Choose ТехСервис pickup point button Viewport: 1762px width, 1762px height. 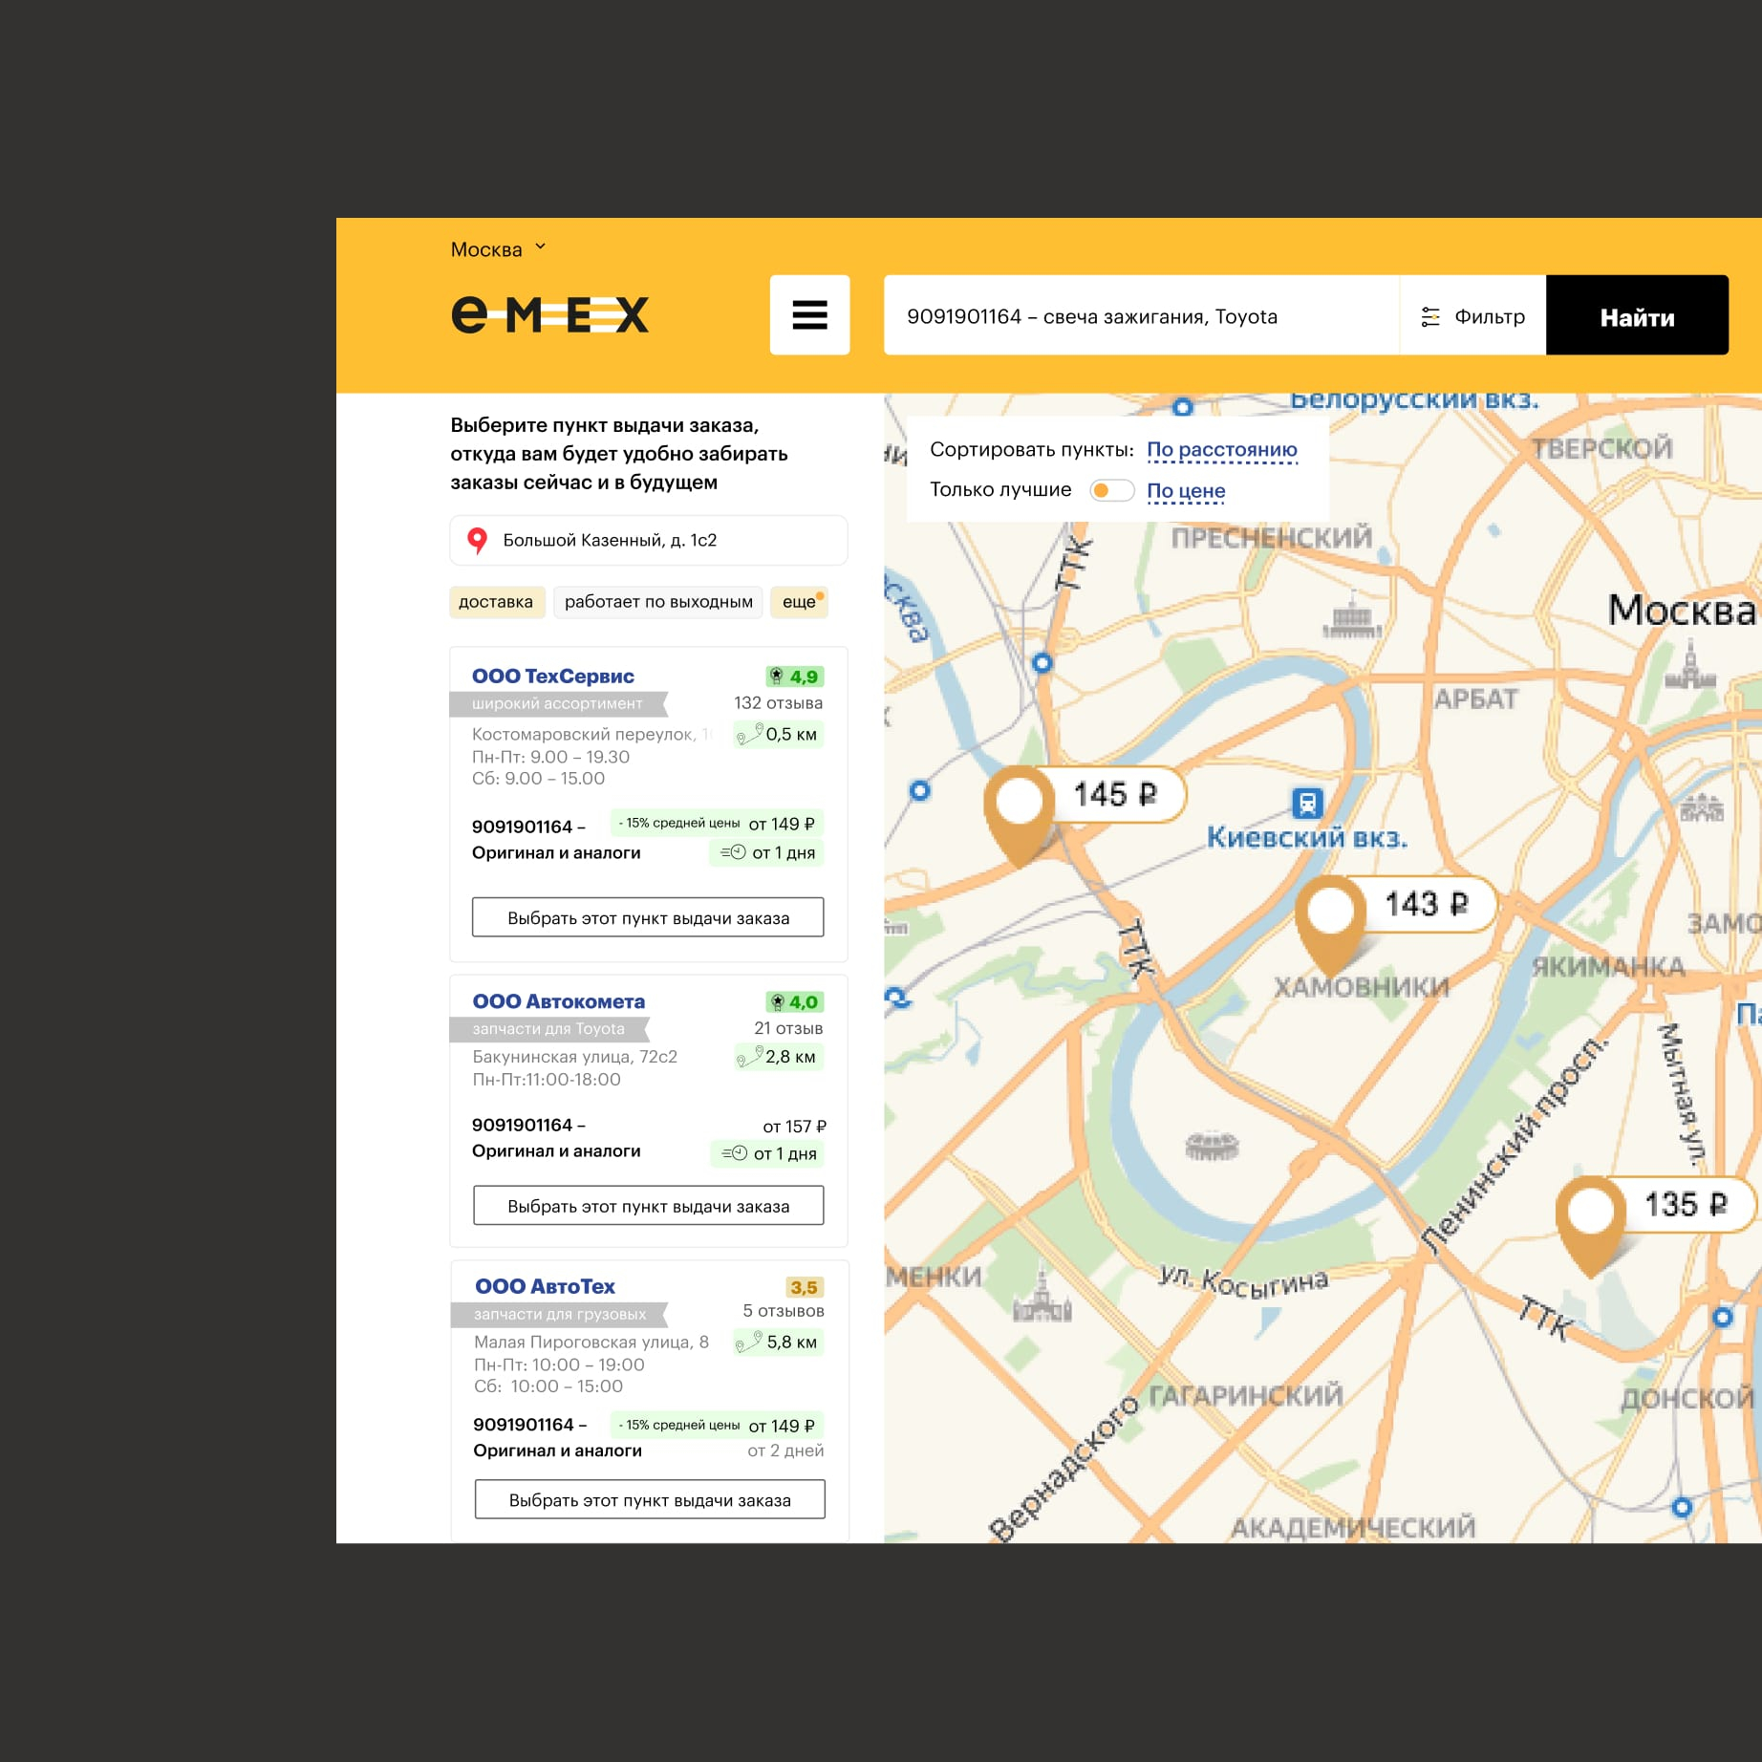[x=648, y=917]
